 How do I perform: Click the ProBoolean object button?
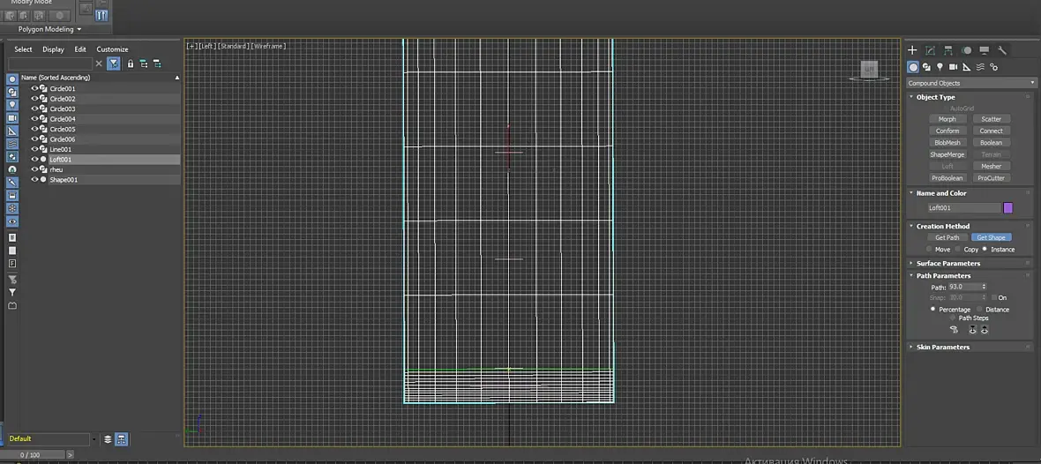[x=947, y=178]
